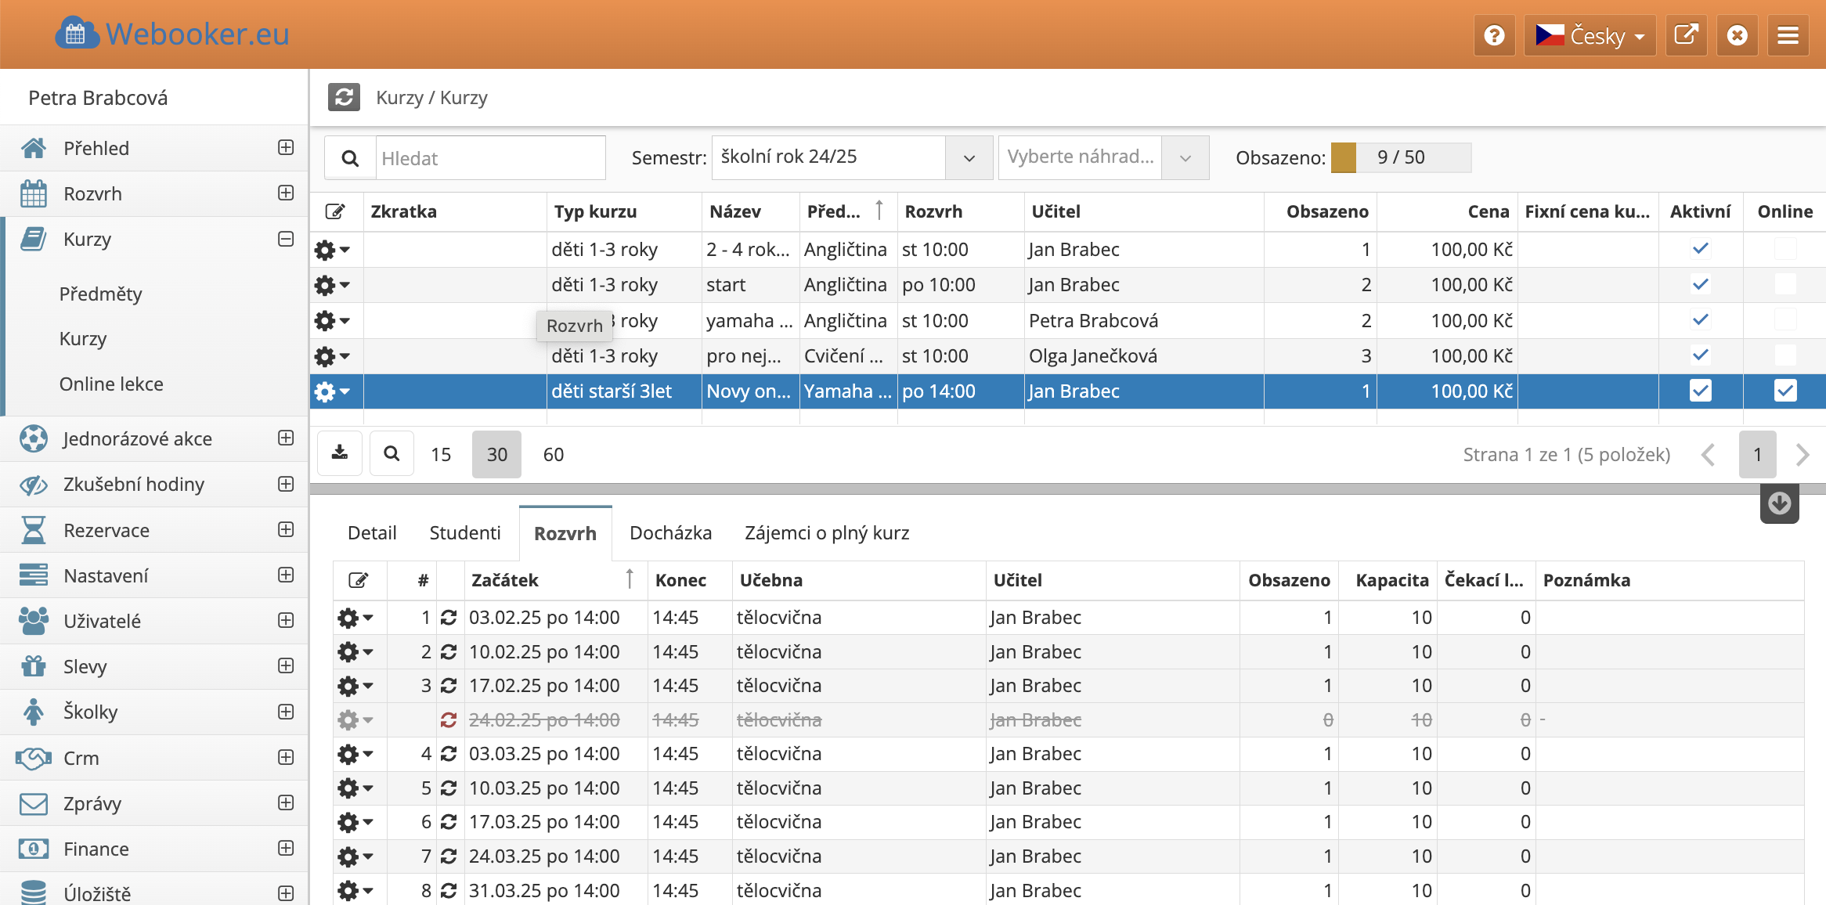1826x905 pixels.
Task: Switch to the Docházka tab
Action: [x=670, y=533]
